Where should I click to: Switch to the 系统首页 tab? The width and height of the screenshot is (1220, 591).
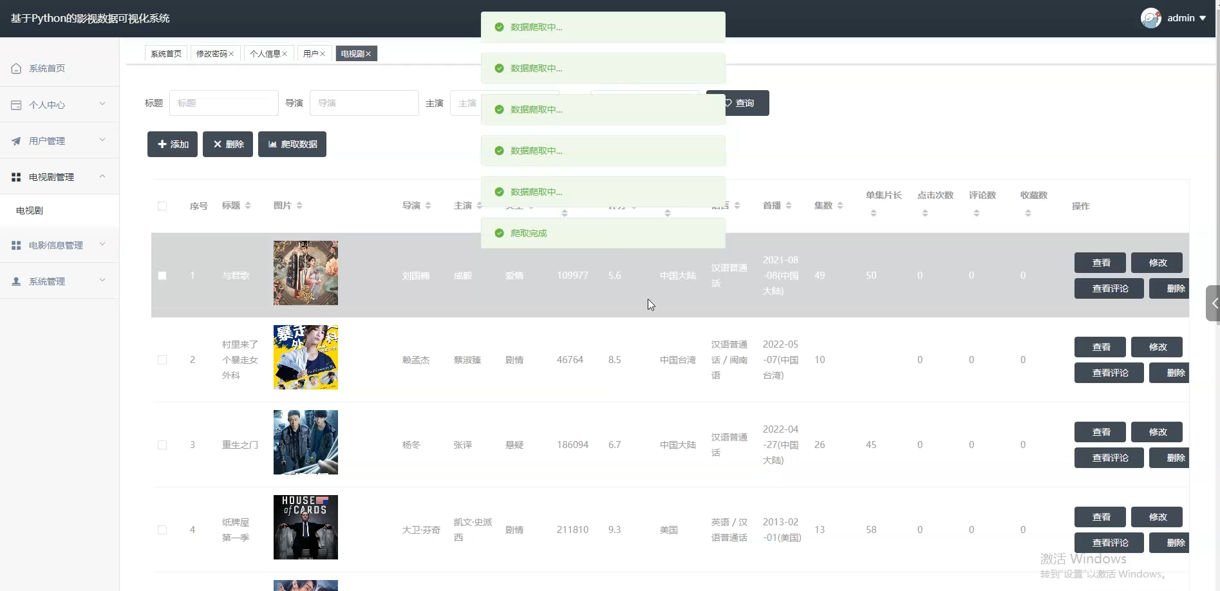click(x=166, y=54)
